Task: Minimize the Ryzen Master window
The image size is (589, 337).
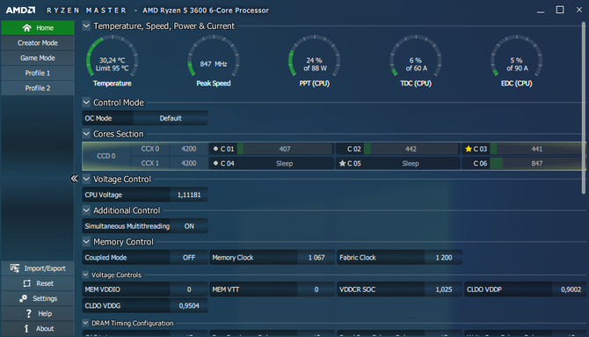Action: click(x=541, y=11)
